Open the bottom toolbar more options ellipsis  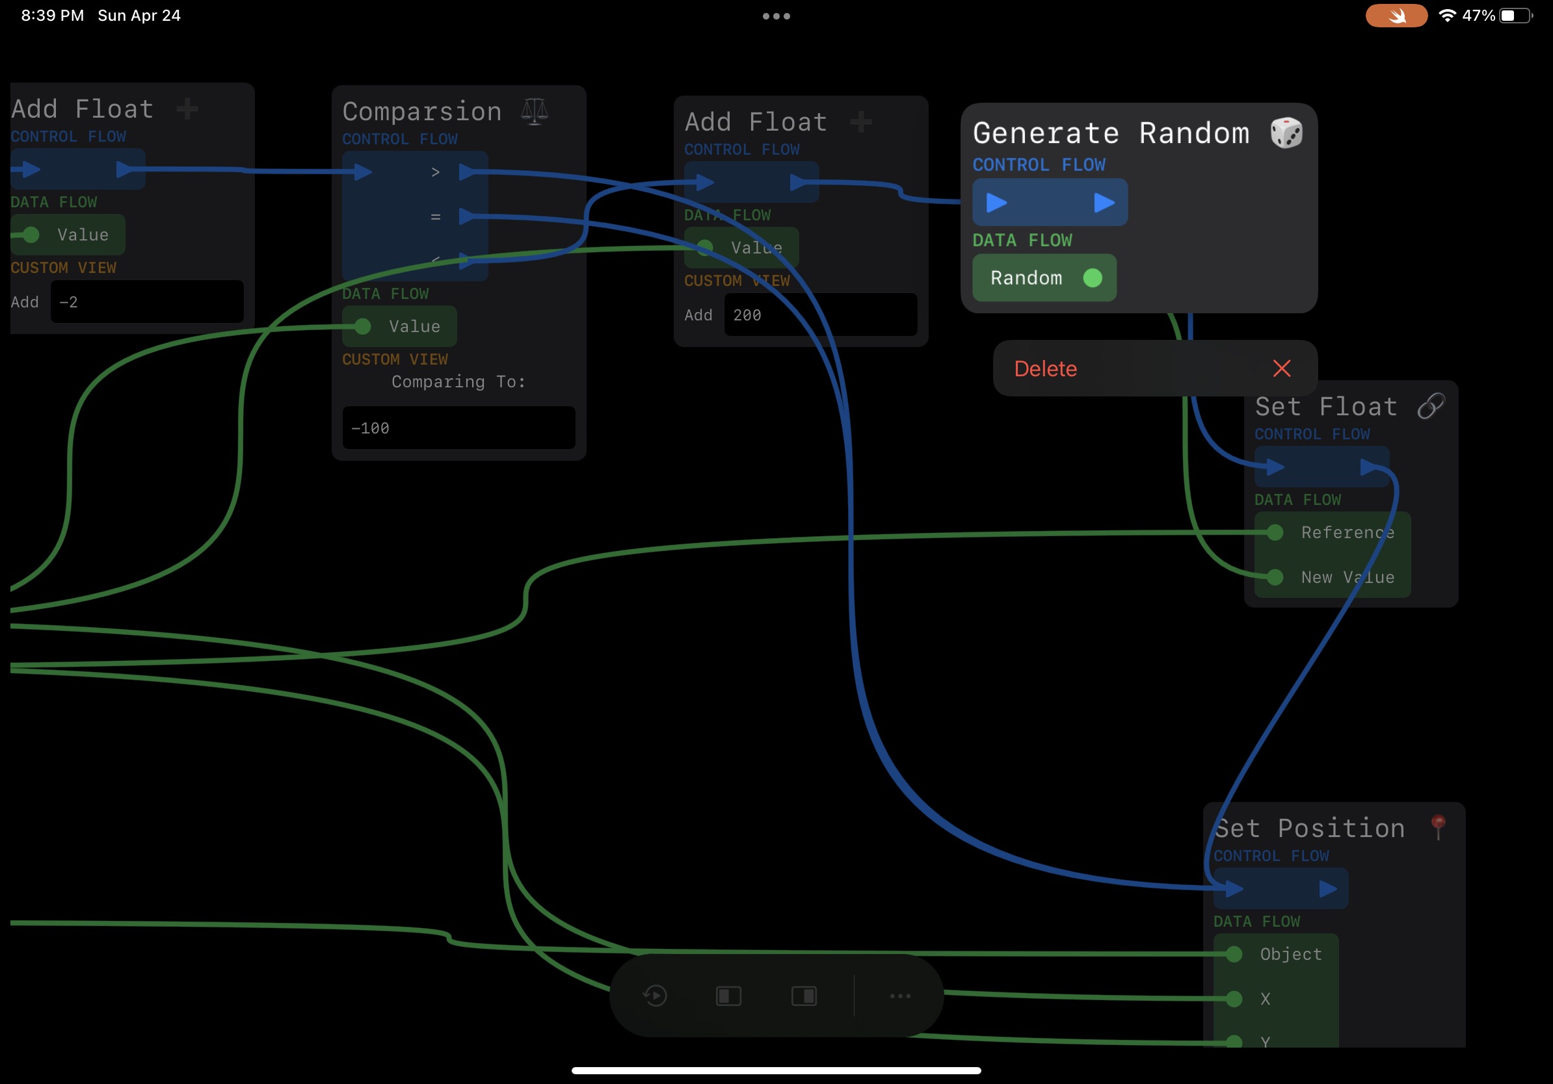point(899,996)
